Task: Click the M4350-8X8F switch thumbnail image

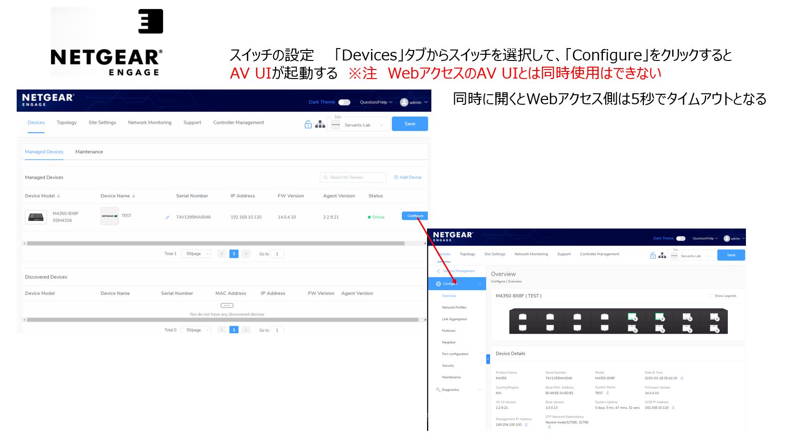Action: click(36, 217)
